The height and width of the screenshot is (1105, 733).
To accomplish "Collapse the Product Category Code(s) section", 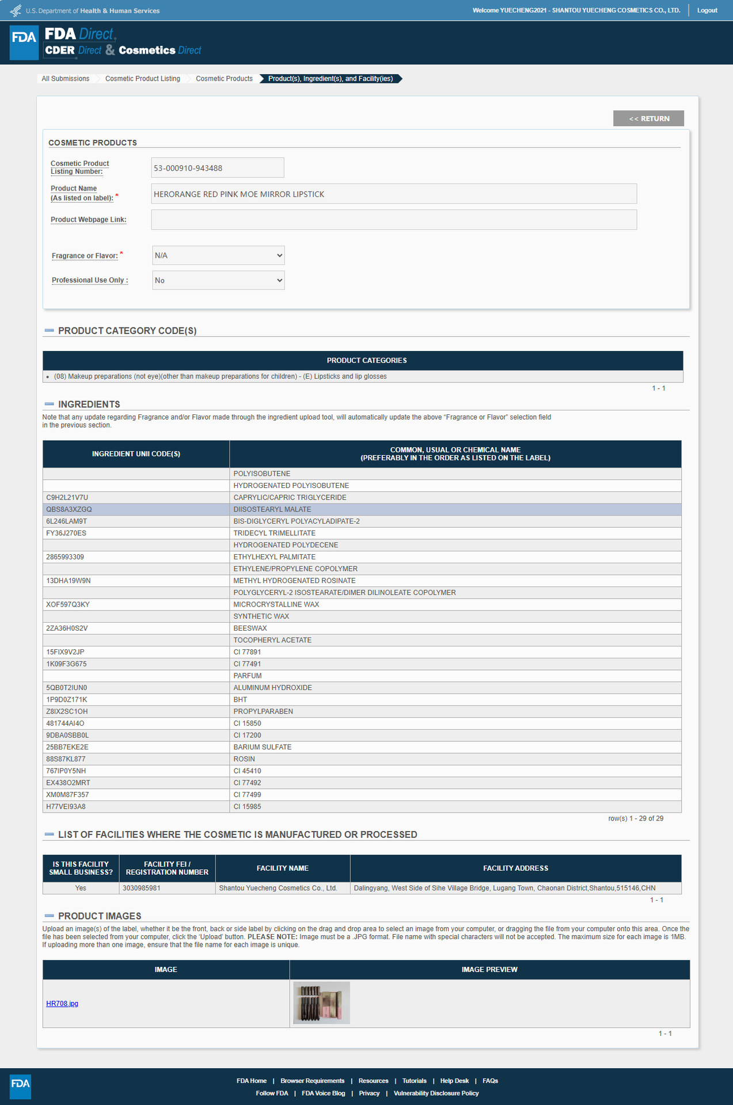I will coord(49,330).
